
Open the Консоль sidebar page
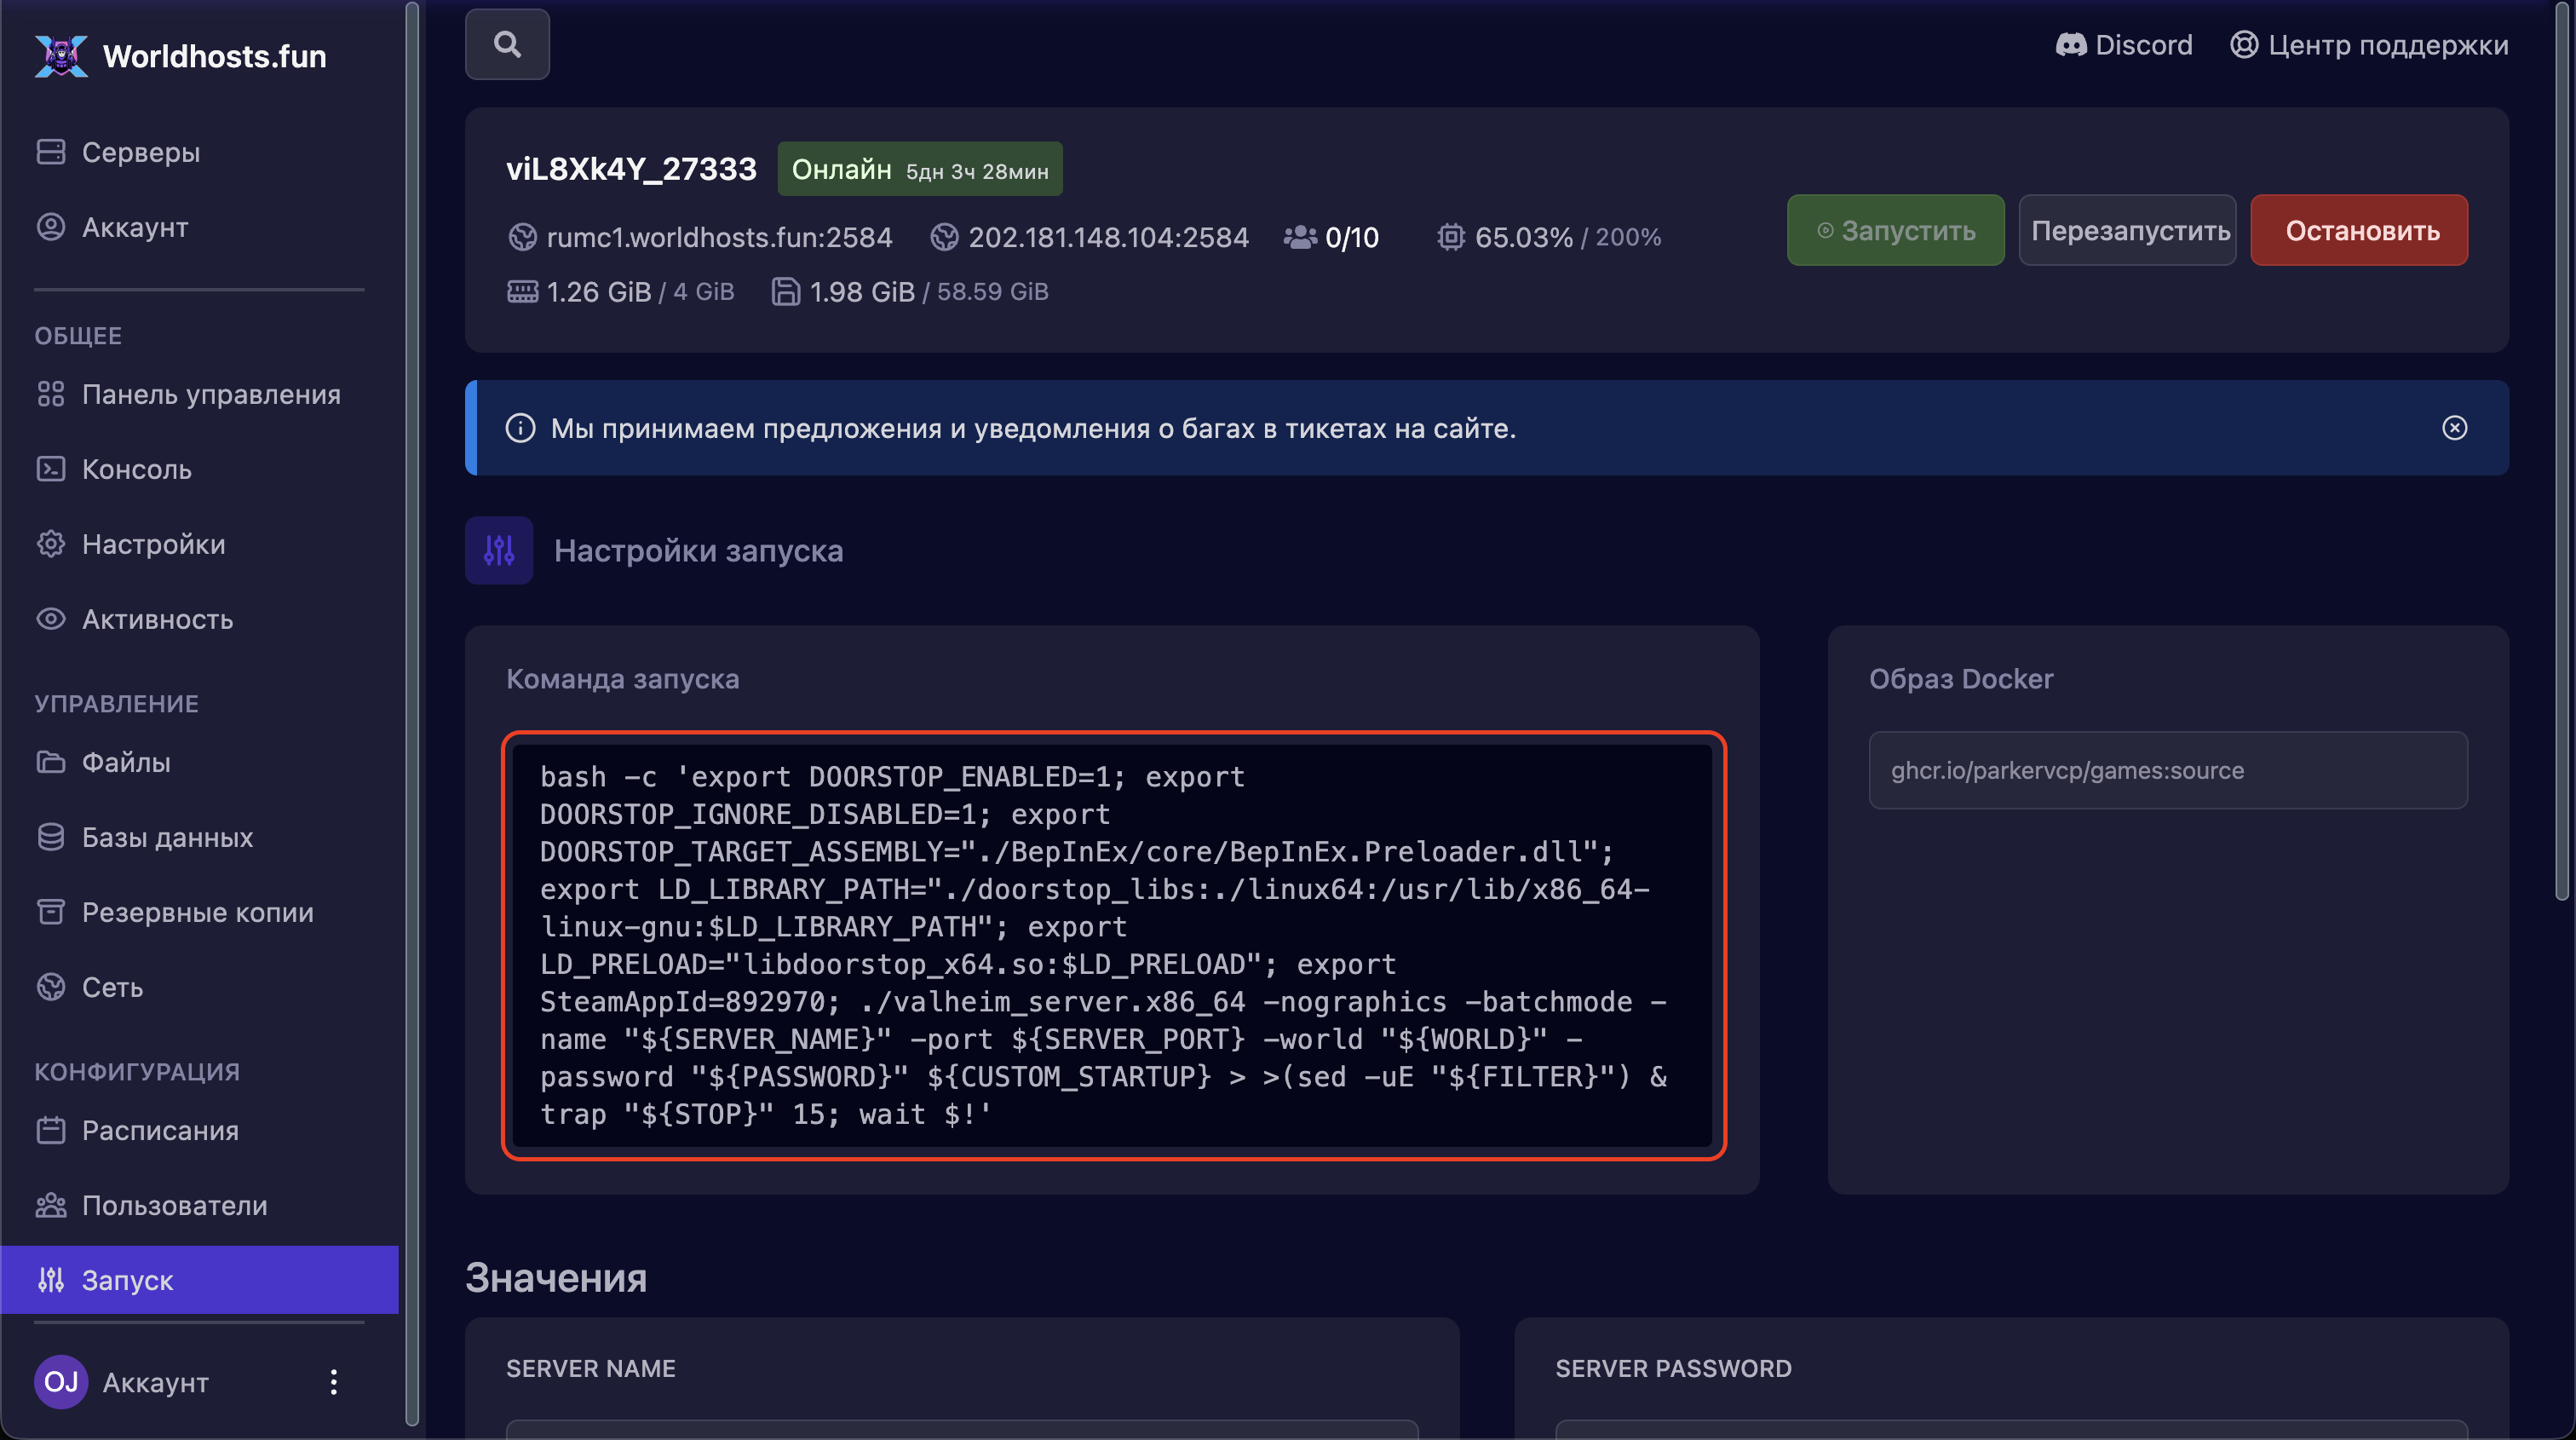pos(136,469)
